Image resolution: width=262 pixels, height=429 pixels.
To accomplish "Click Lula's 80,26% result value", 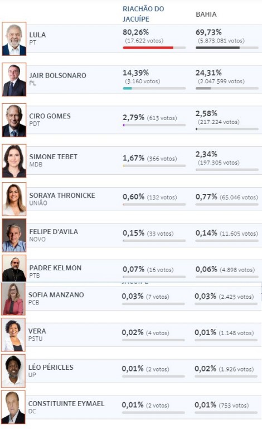I will (135, 32).
